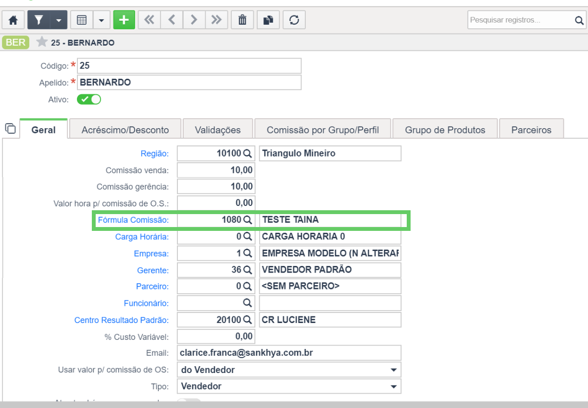
Task: Search Empresa with lookup magnifier
Action: coord(247,253)
